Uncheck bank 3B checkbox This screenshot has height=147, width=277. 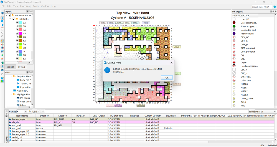pyautogui.click(x=17, y=26)
